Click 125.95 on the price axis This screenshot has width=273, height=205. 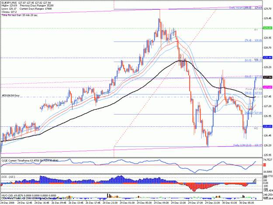[x=268, y=155]
